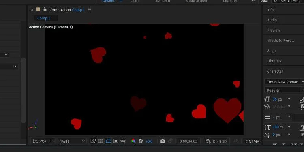Open the vertical scale dropdown arrow
Screen dimensions: 304x152
[289, 127]
